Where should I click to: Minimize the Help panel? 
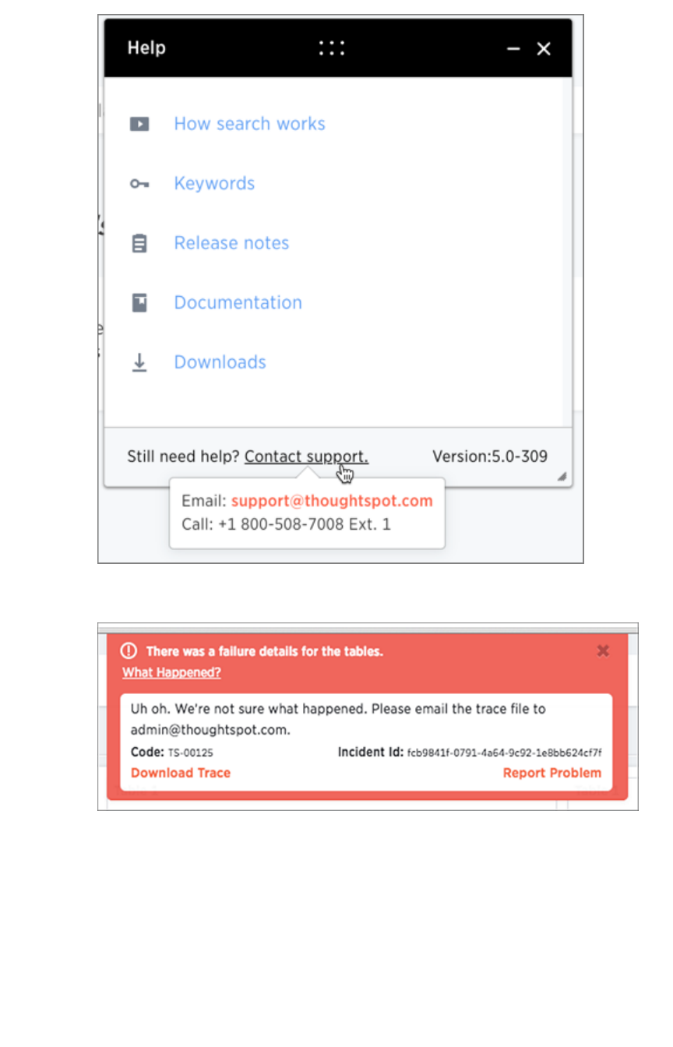click(513, 49)
